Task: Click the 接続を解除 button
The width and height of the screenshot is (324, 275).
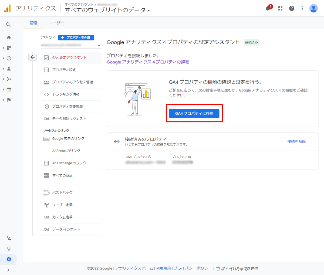Action: point(296,141)
